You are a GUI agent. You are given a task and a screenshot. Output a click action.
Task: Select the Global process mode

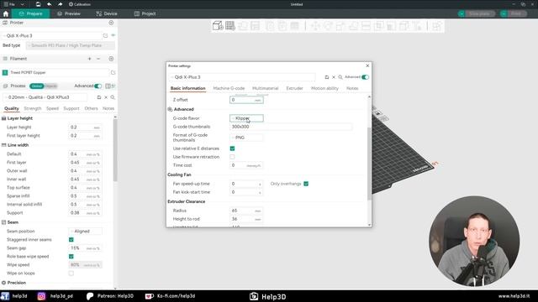coord(36,86)
